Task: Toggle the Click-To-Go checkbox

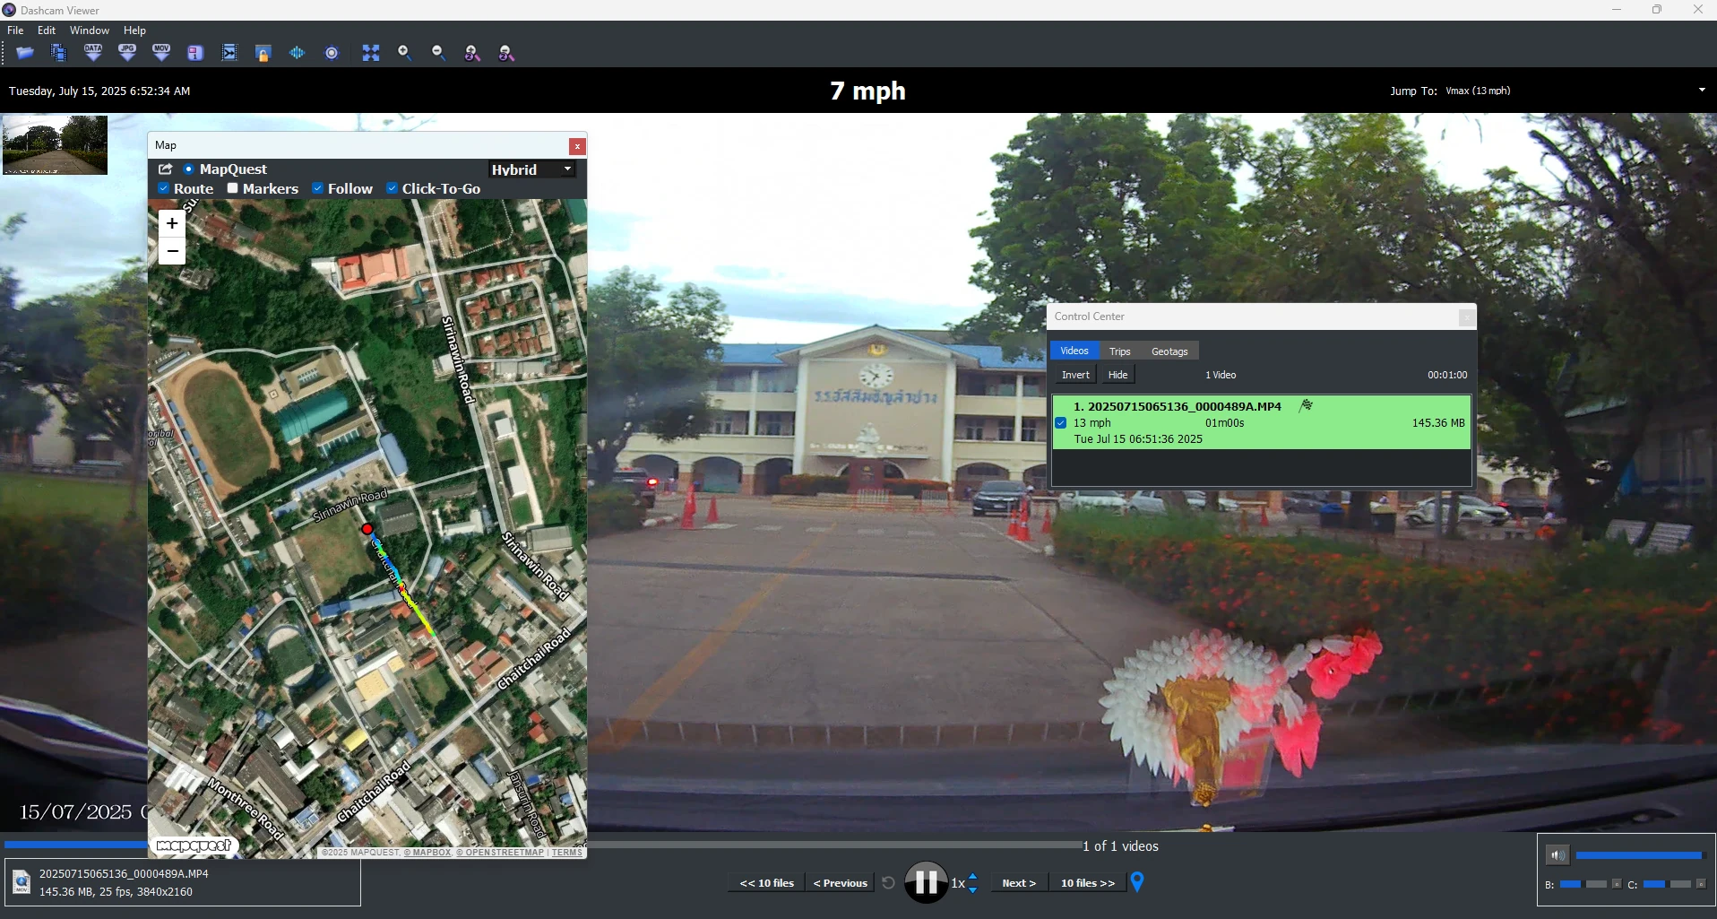Action: pos(393,188)
